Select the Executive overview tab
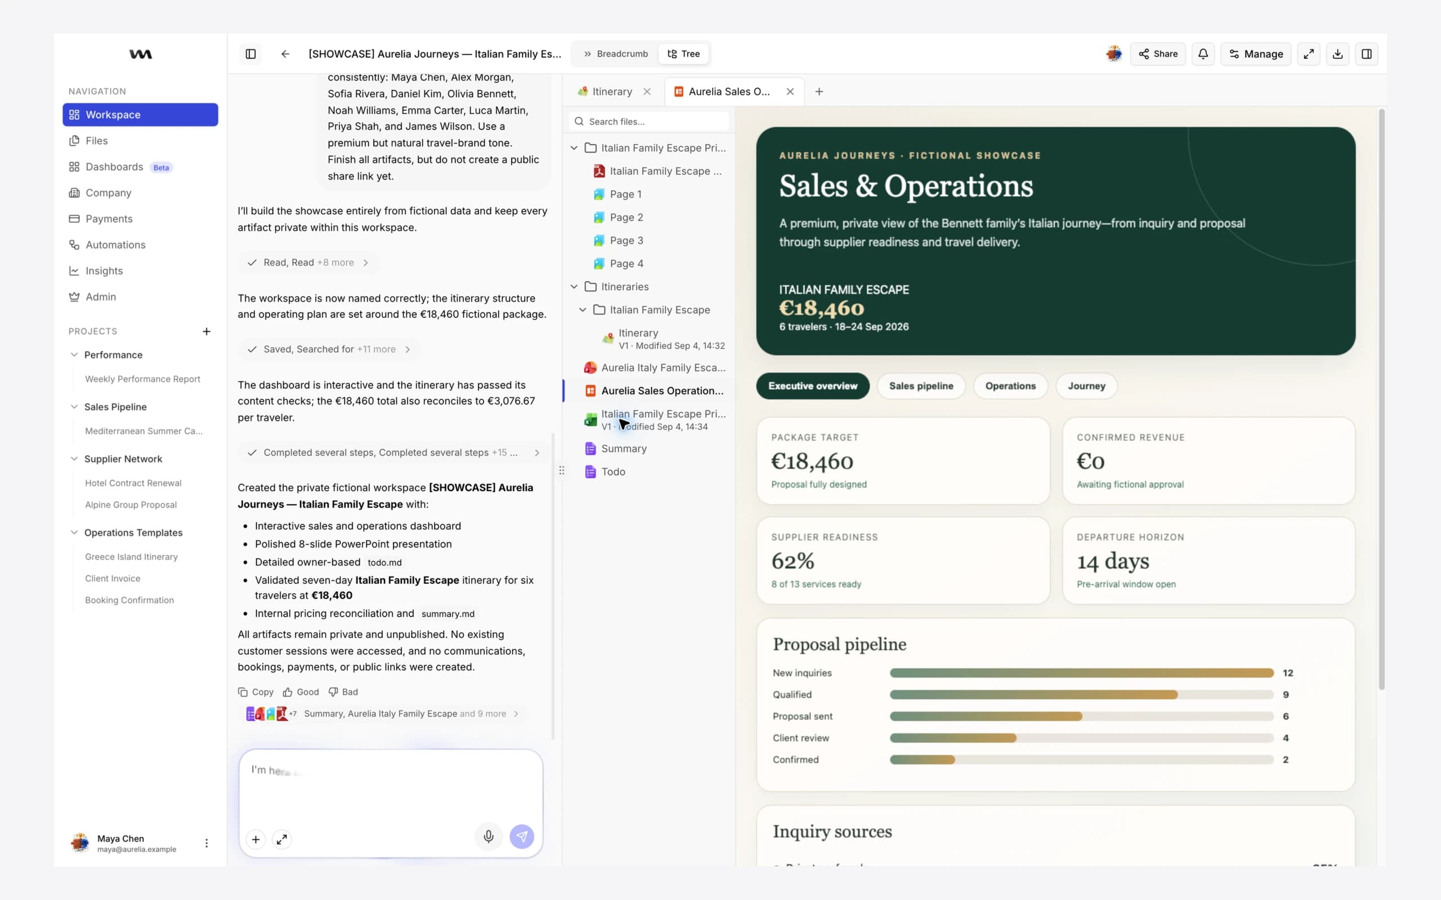 (x=812, y=386)
